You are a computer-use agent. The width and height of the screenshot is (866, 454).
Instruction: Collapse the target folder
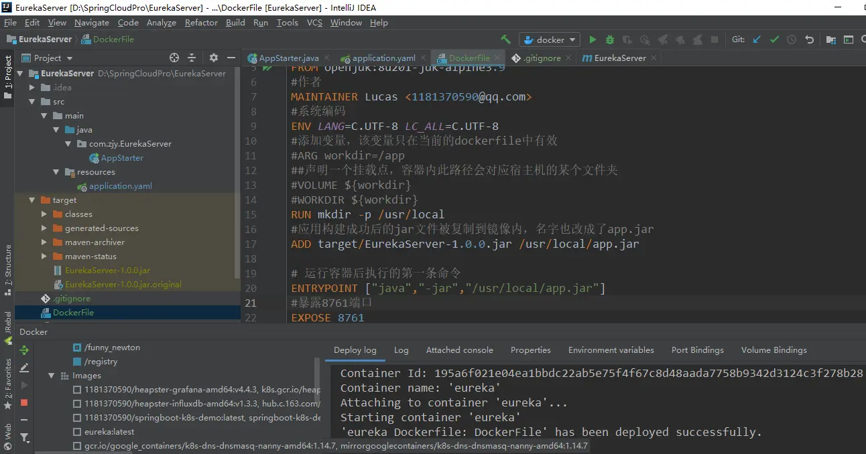pyautogui.click(x=32, y=200)
